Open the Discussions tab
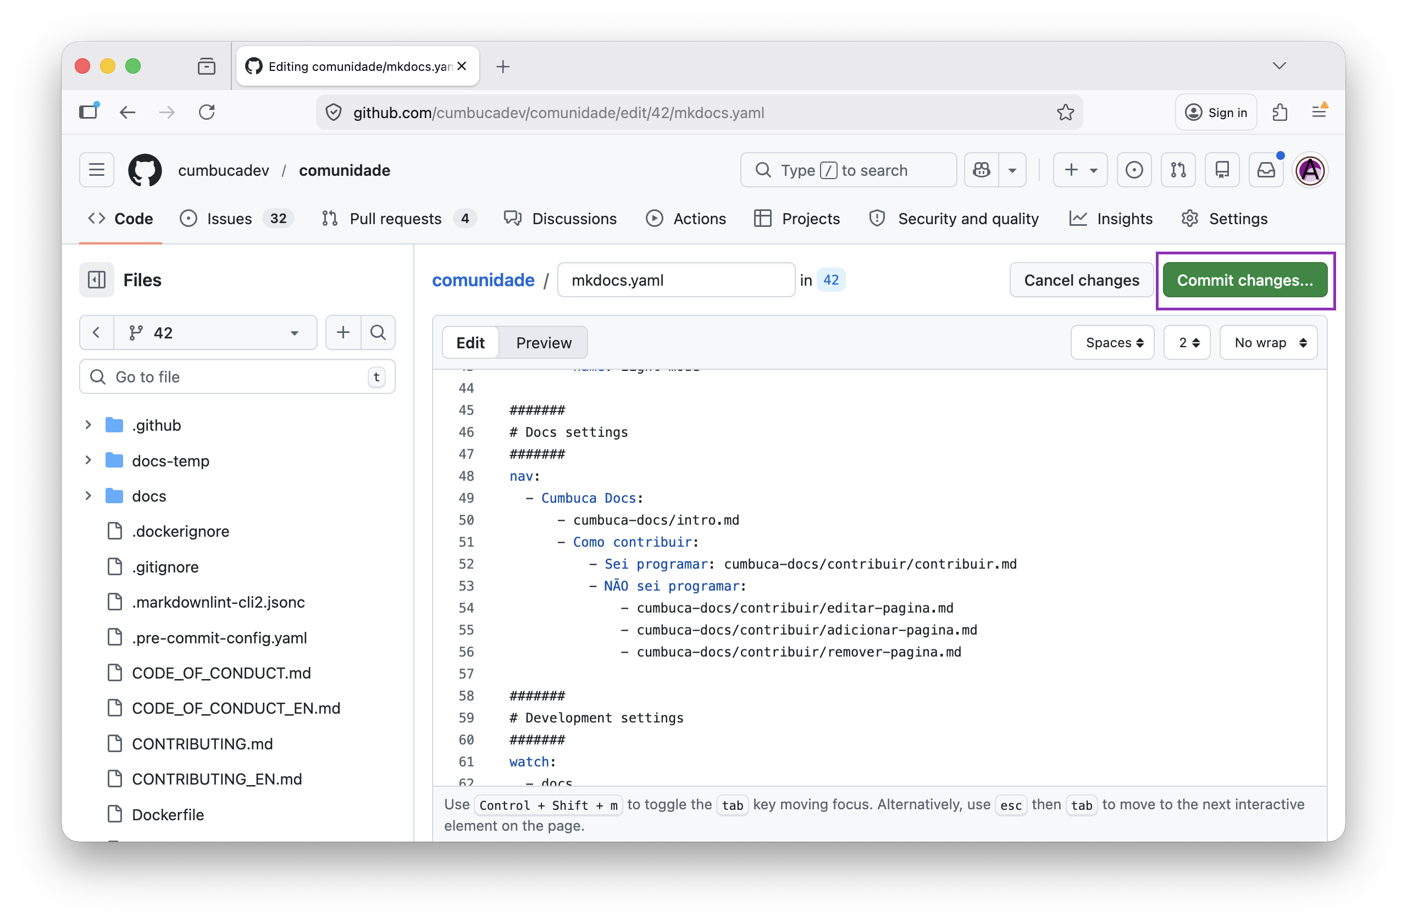 560,219
